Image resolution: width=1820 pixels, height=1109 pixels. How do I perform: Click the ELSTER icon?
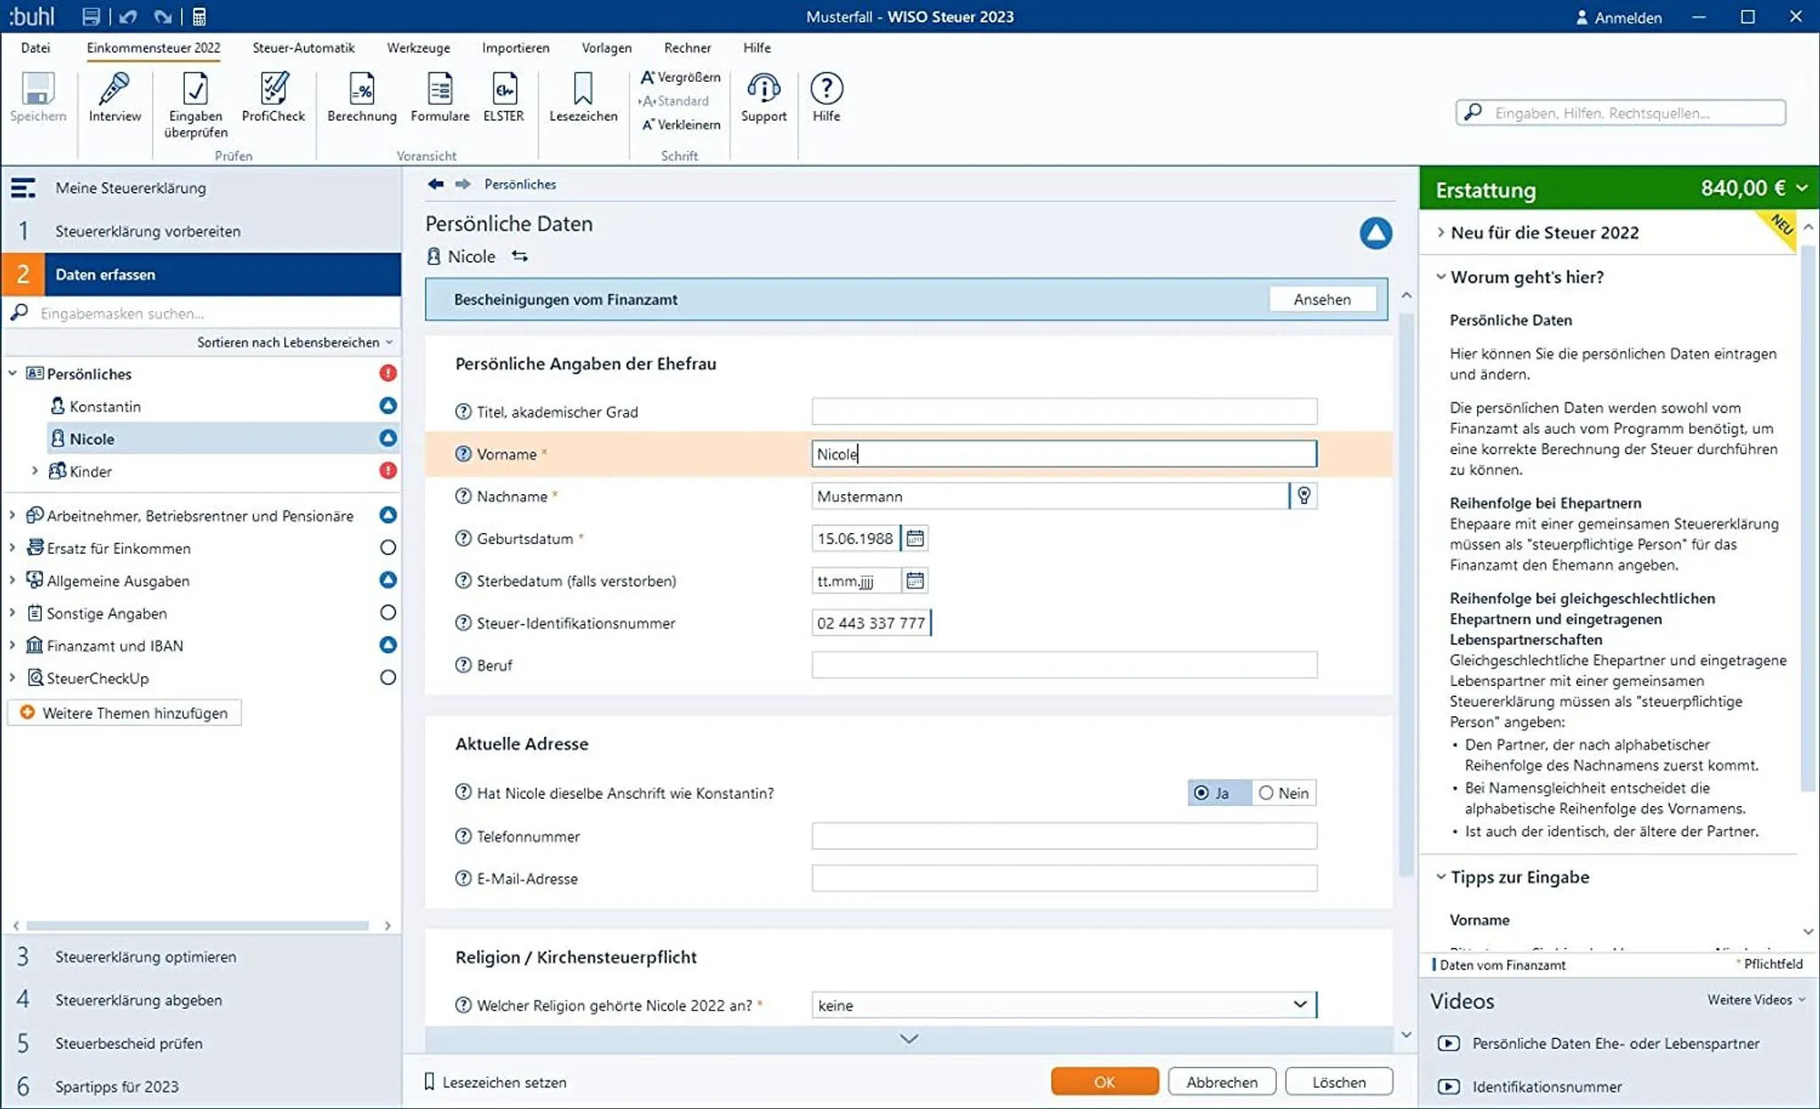(x=503, y=90)
